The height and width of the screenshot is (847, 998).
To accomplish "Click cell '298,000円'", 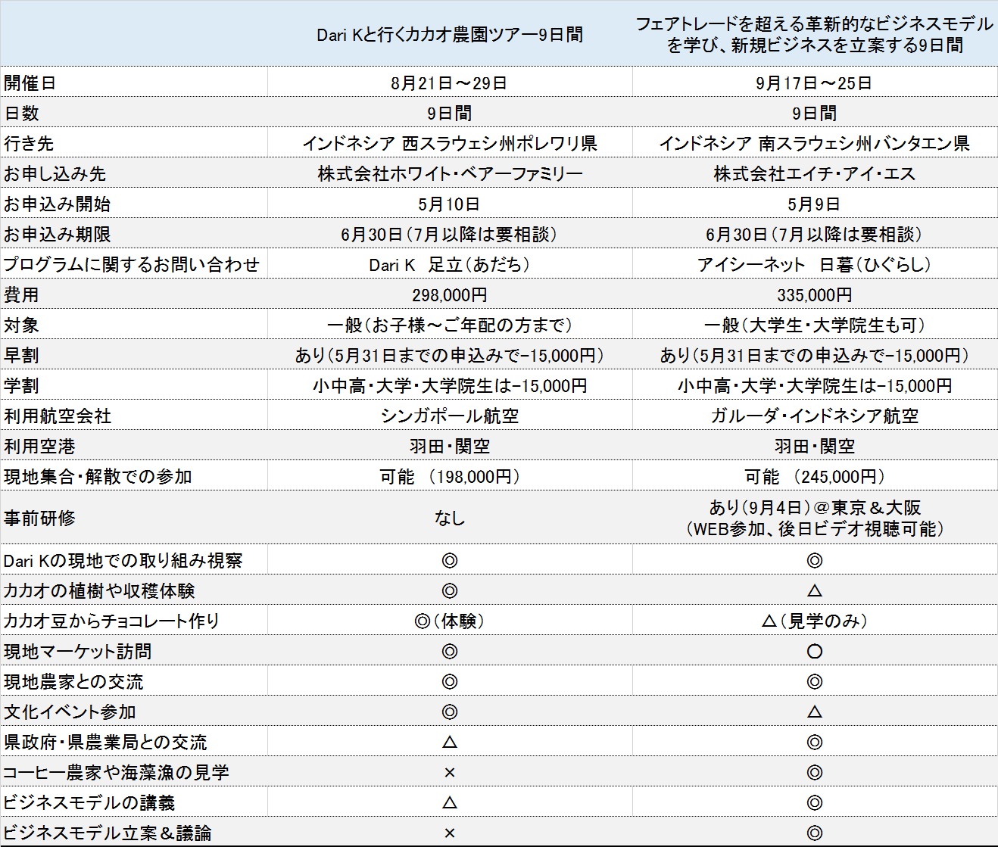I will 450,295.
